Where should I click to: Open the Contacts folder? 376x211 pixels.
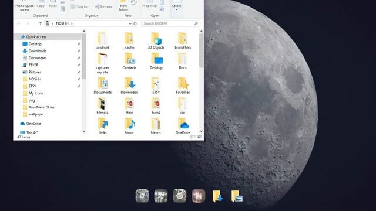coord(129,61)
